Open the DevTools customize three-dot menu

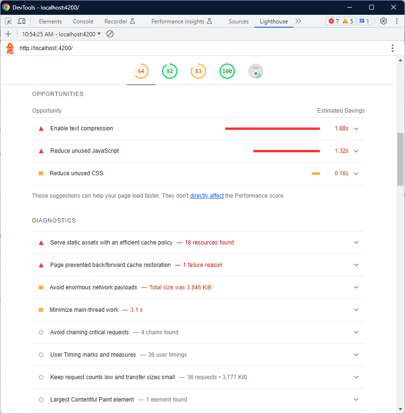(396, 21)
